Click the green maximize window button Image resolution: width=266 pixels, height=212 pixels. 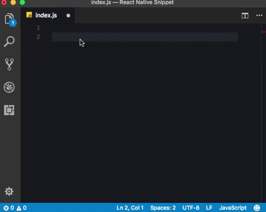[x=22, y=2]
